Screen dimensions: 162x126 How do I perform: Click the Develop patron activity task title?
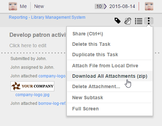pos(38,35)
